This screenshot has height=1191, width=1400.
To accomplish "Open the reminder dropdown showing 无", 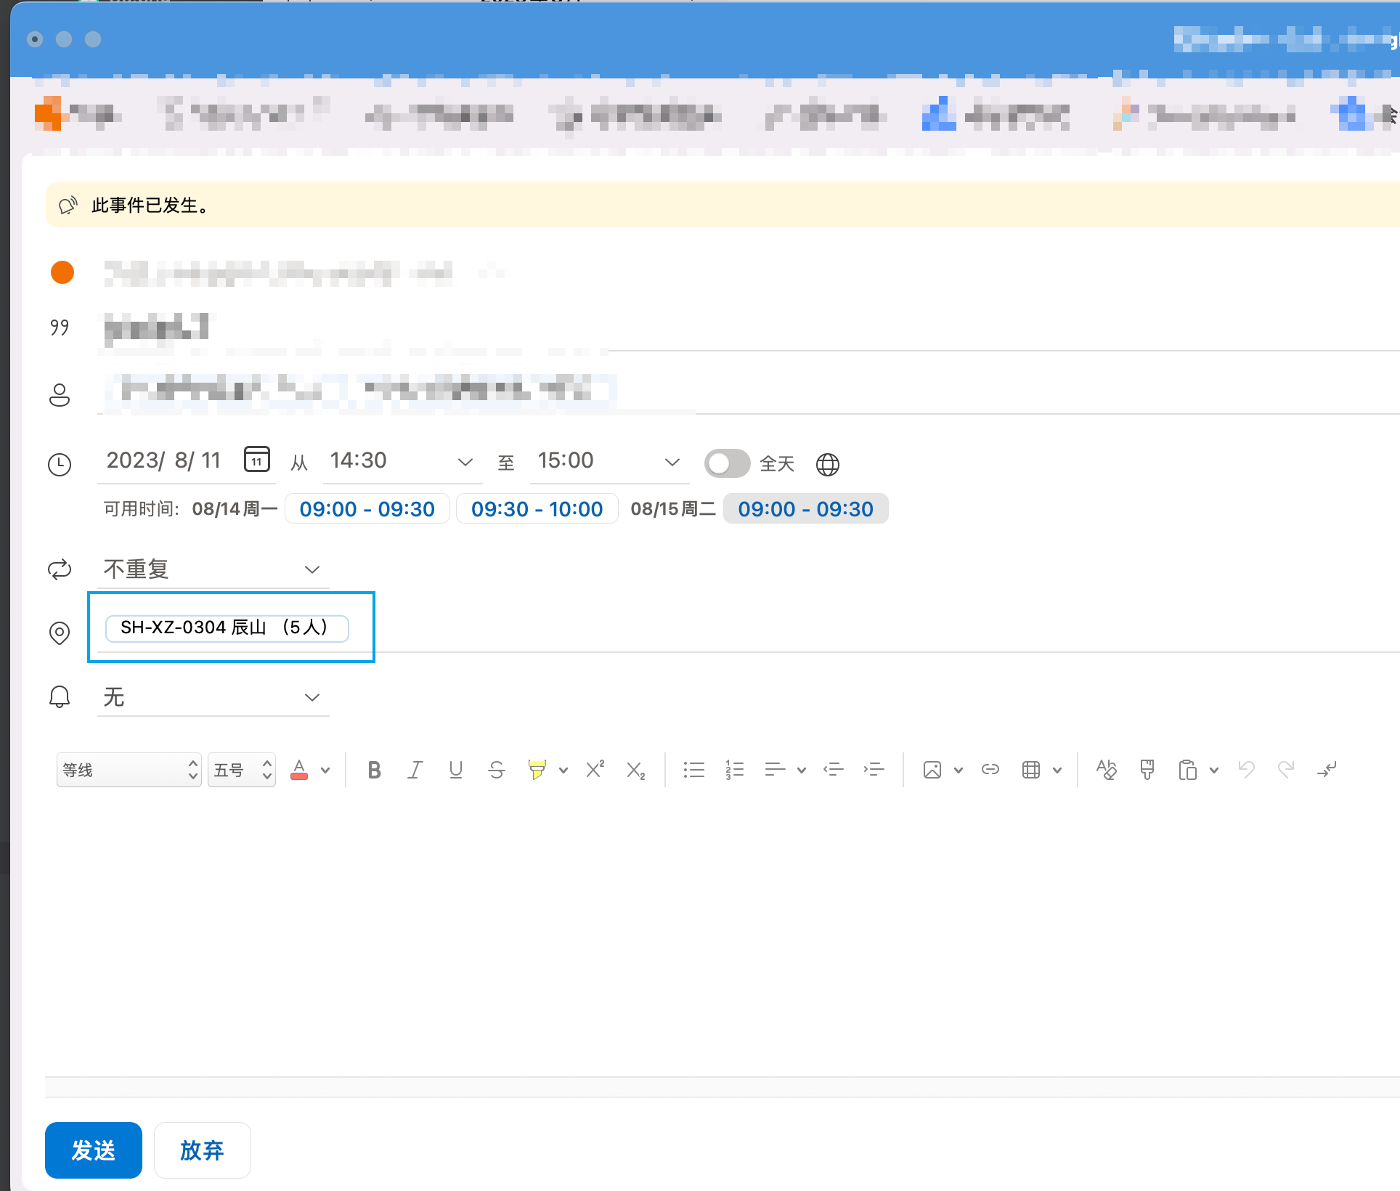I will 312,696.
